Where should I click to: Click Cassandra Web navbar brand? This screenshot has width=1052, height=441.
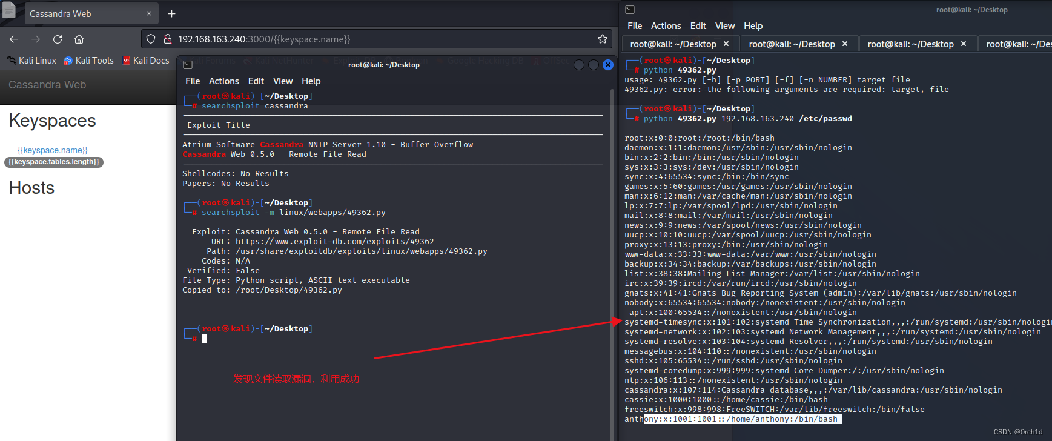[47, 85]
